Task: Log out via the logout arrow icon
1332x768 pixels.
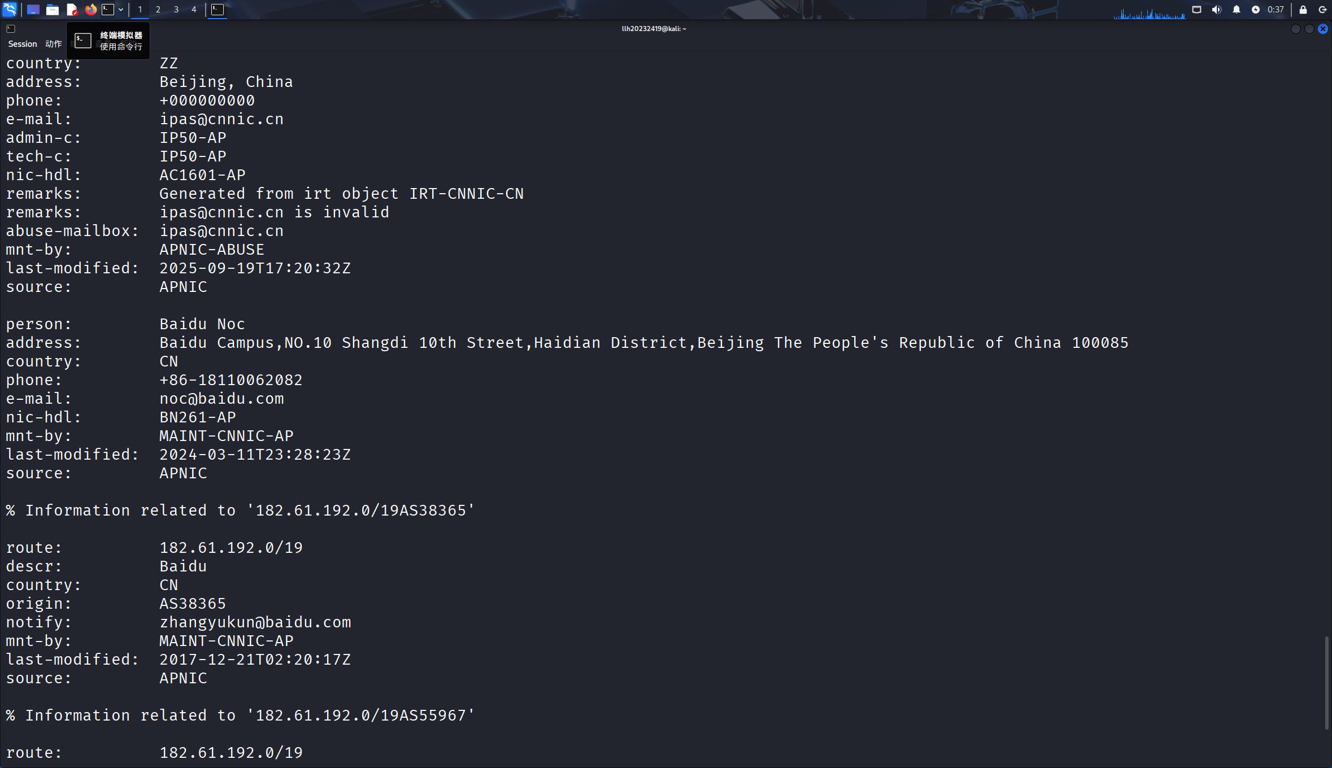Action: (1322, 10)
